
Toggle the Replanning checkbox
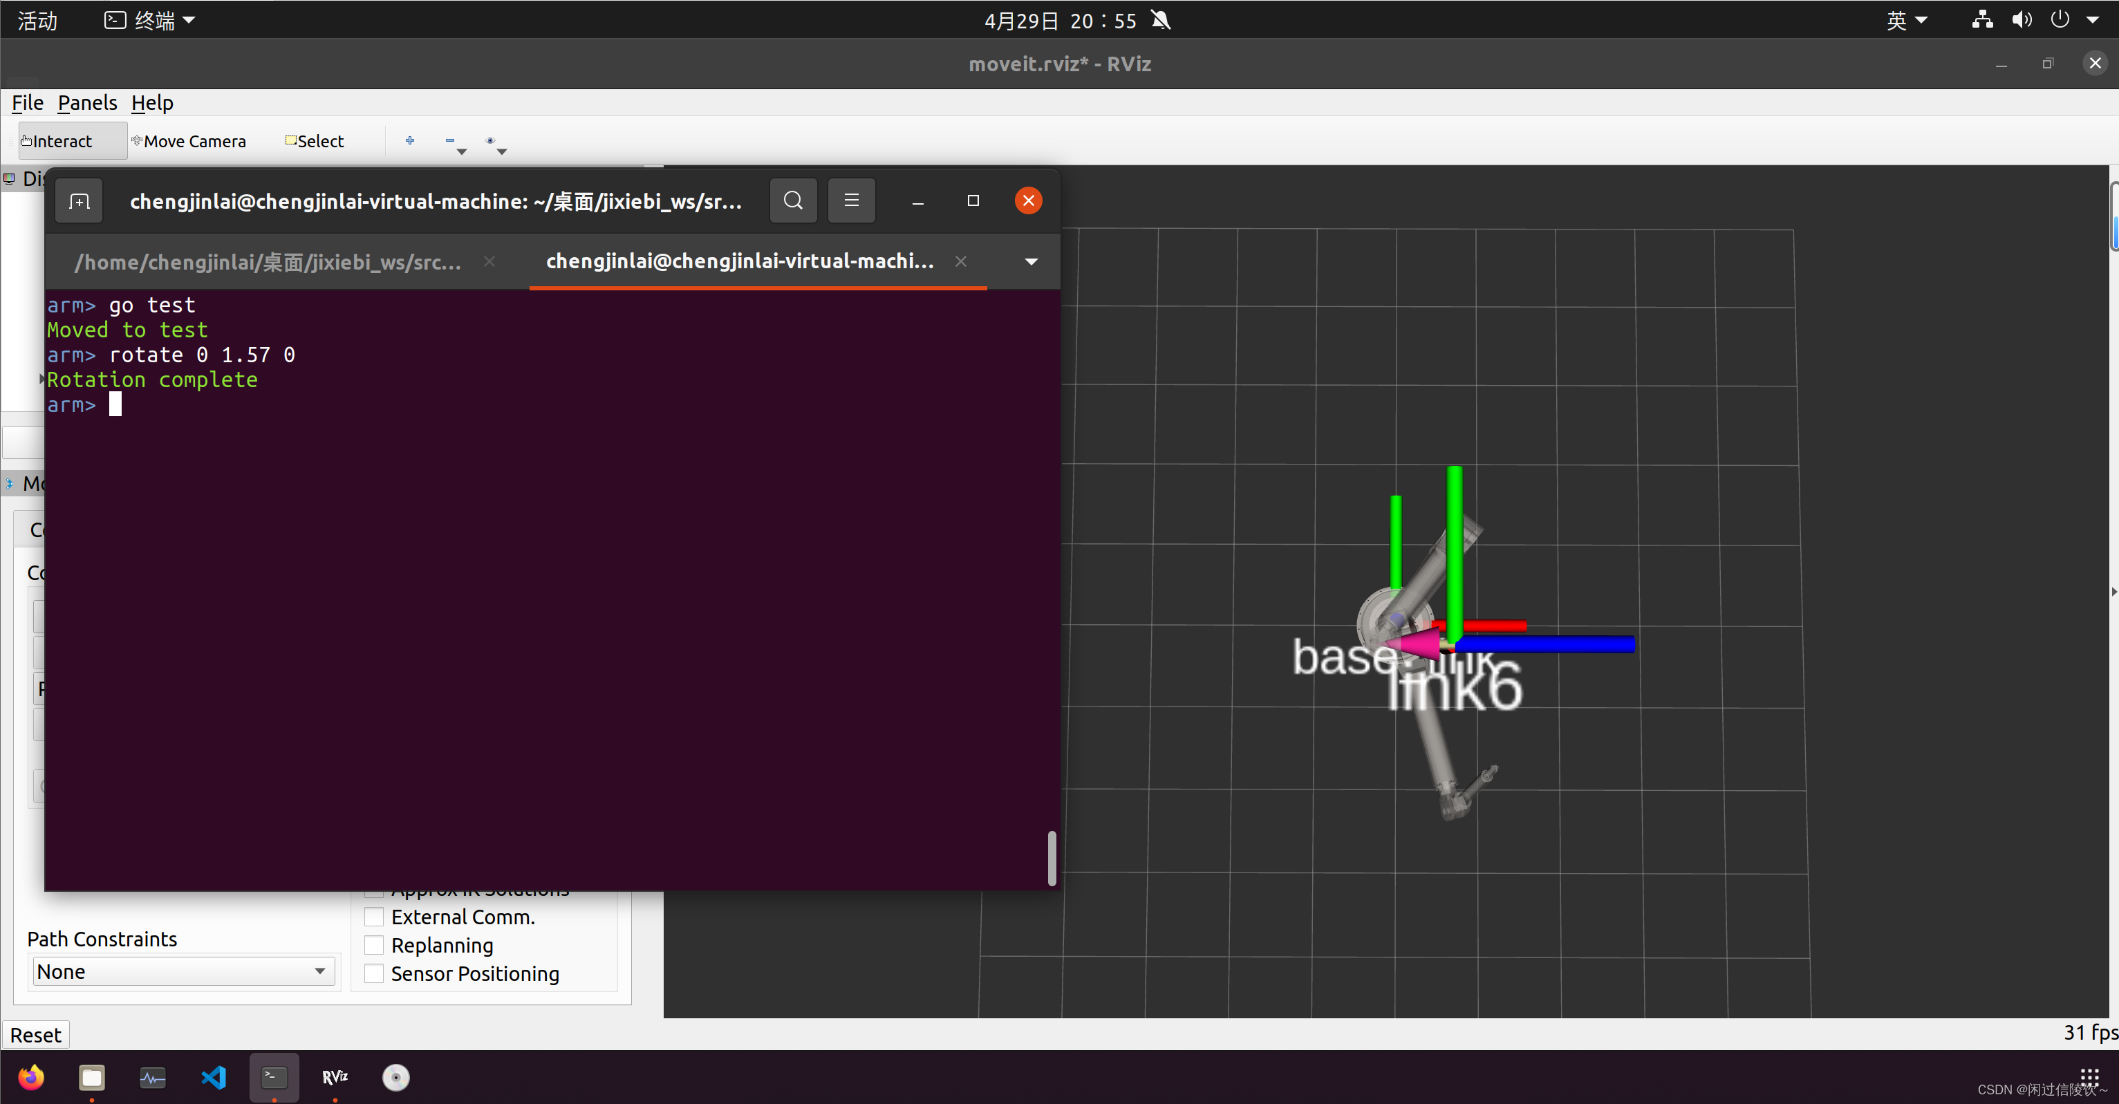[374, 944]
